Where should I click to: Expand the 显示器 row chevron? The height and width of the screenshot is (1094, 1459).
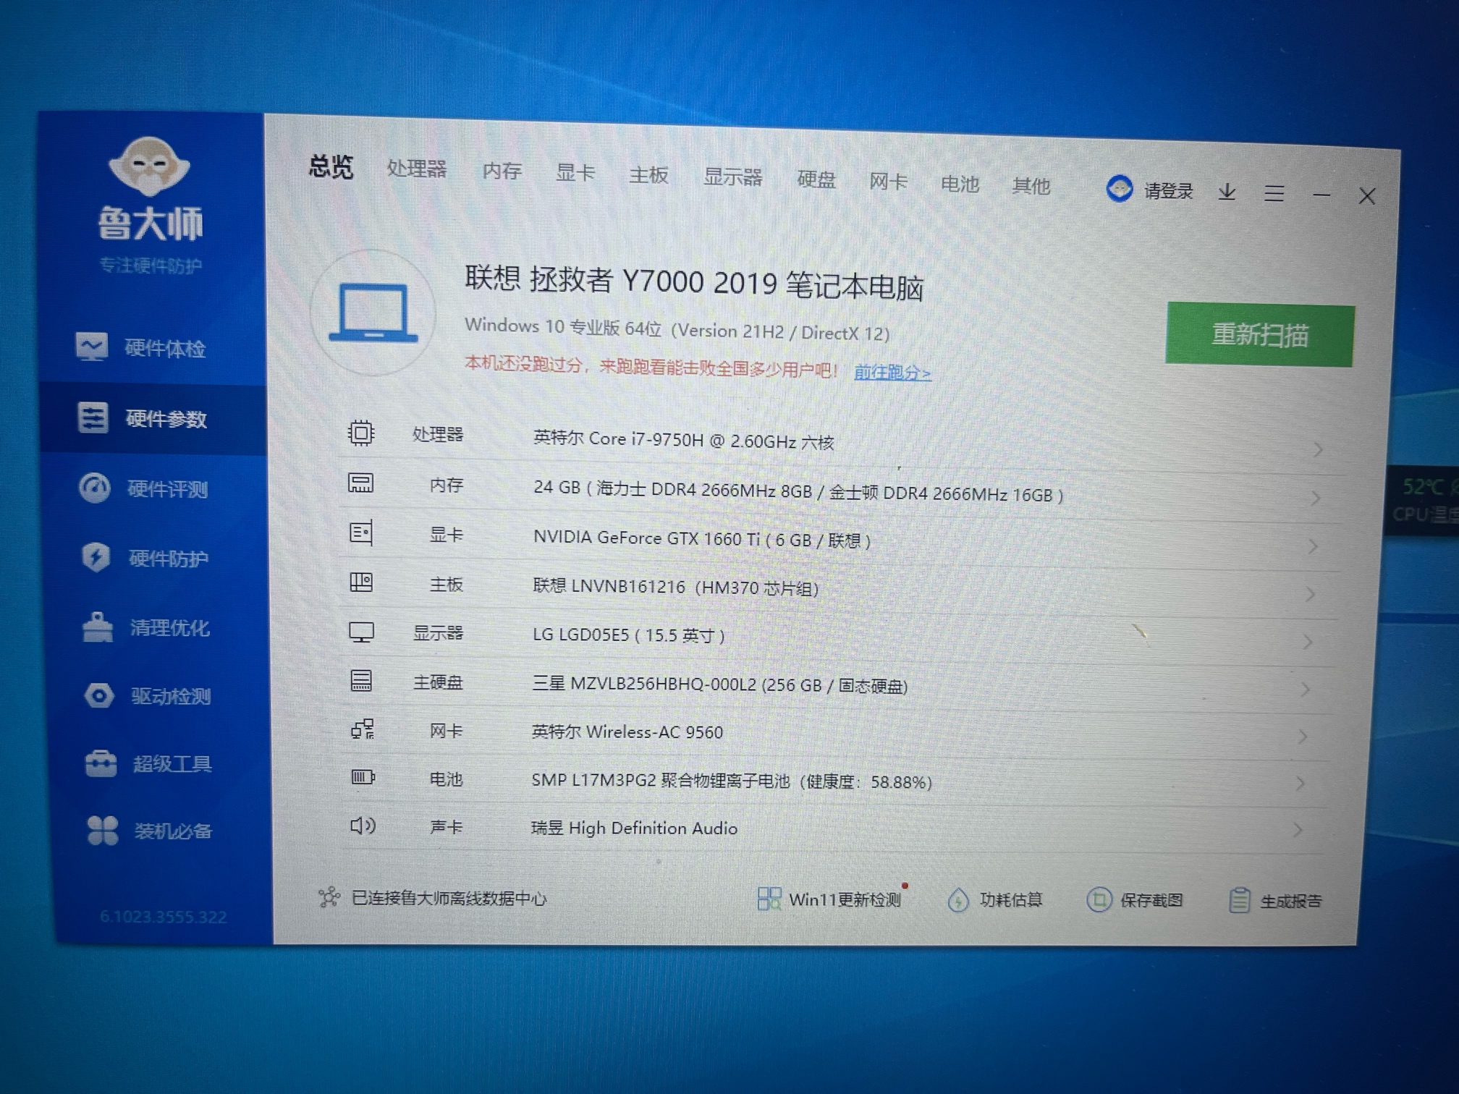coord(1308,642)
